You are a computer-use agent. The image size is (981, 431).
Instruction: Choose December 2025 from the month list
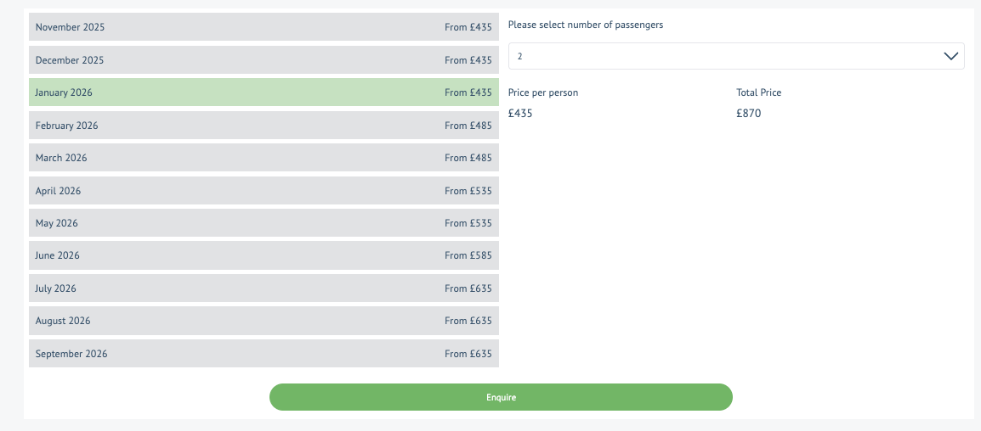pyautogui.click(x=264, y=60)
